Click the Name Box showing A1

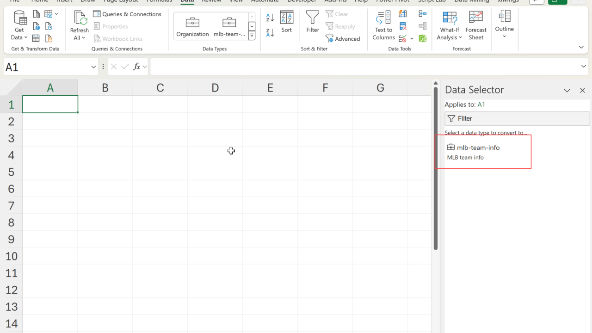tap(46, 67)
